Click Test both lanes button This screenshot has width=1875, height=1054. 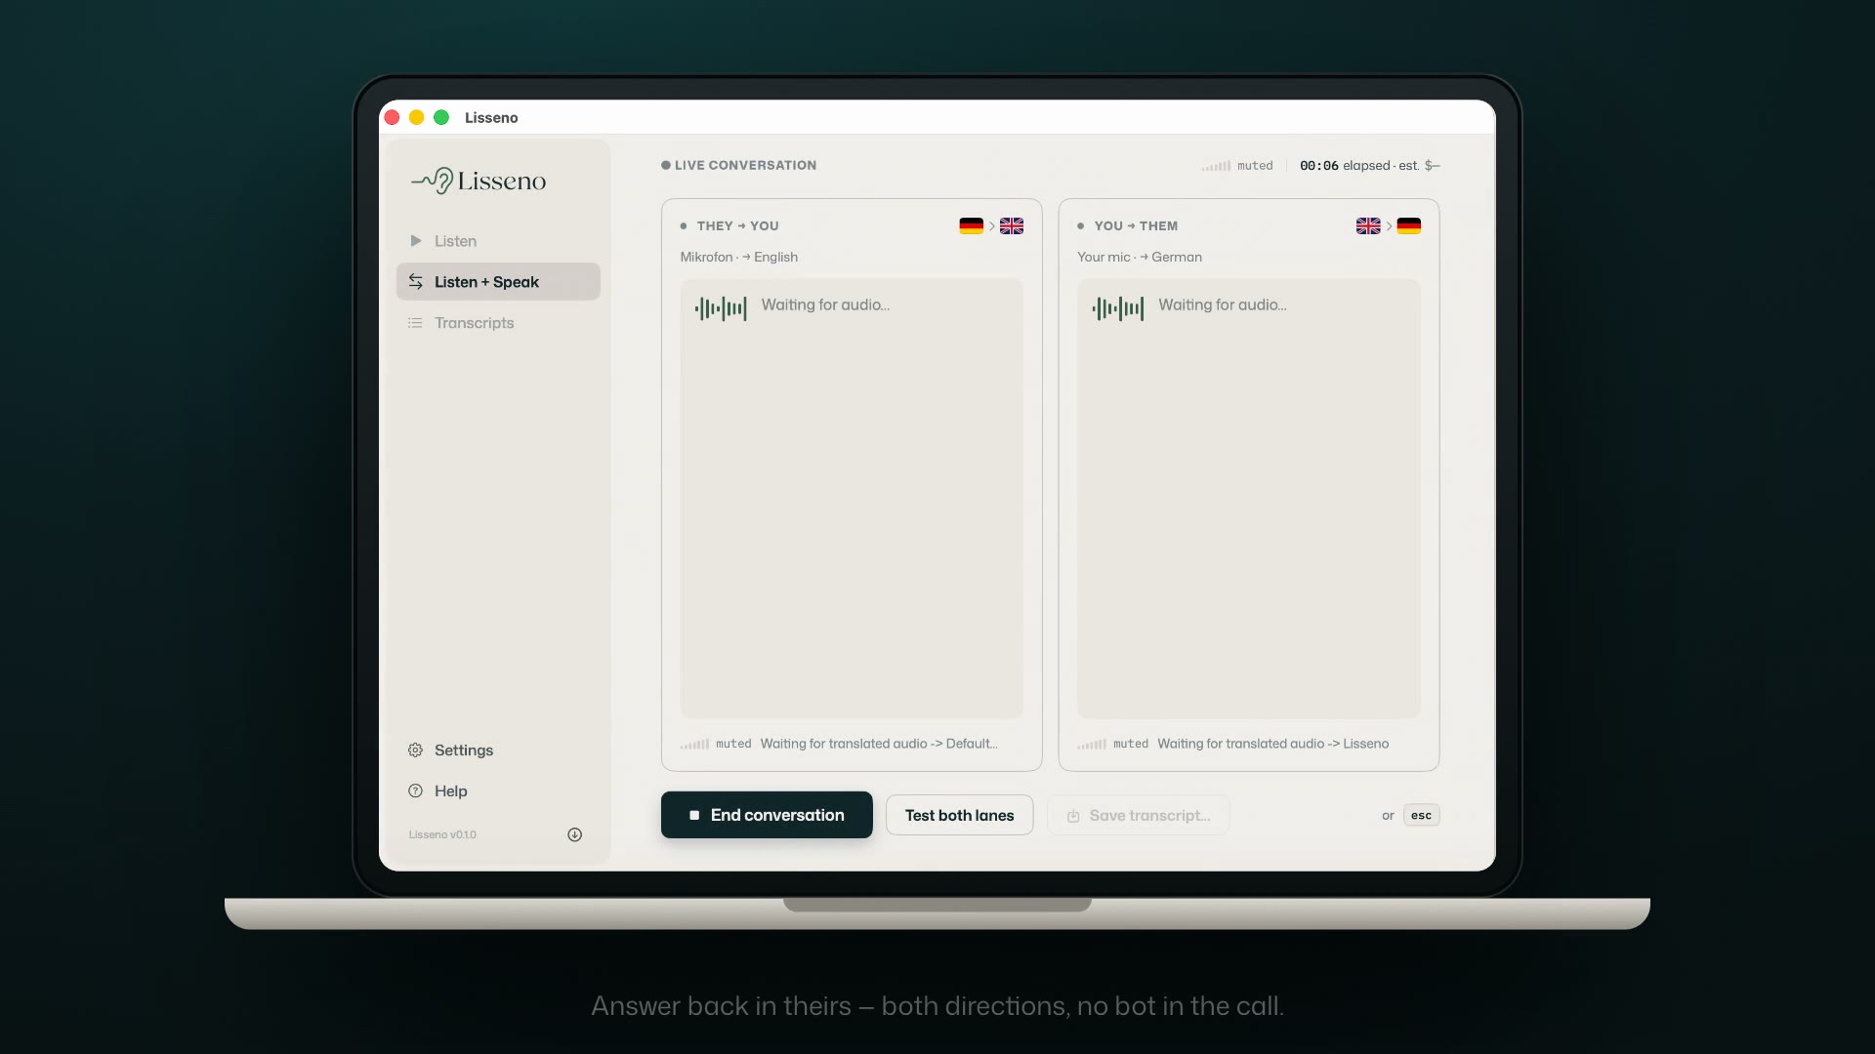[x=959, y=815]
